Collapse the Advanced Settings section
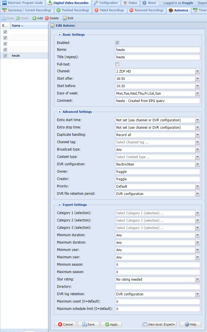This screenshot has width=207, height=332. pos(60,112)
